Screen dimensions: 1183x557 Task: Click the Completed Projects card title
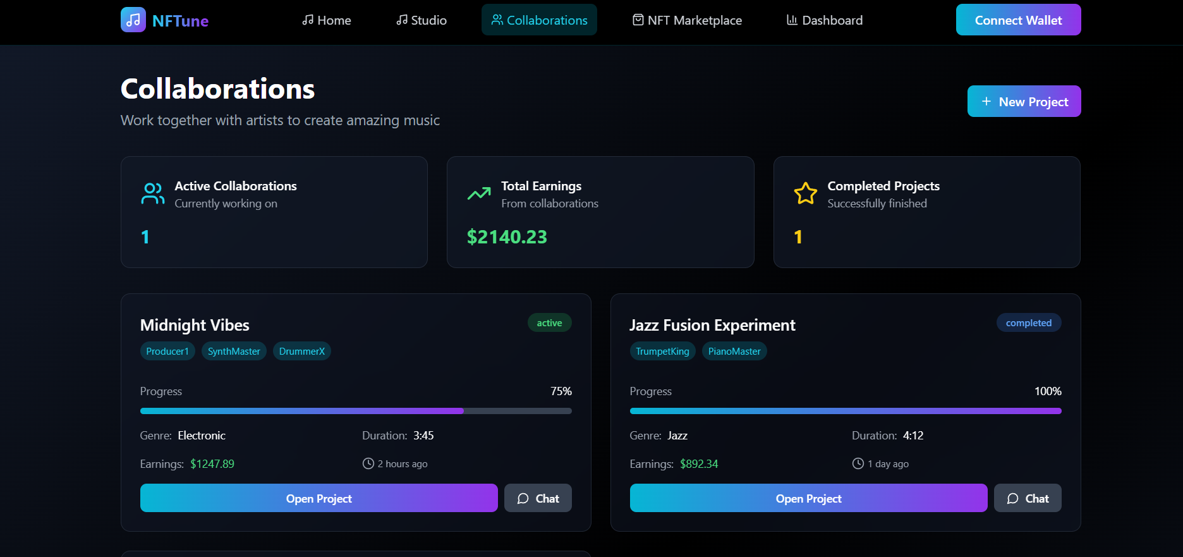click(x=883, y=186)
